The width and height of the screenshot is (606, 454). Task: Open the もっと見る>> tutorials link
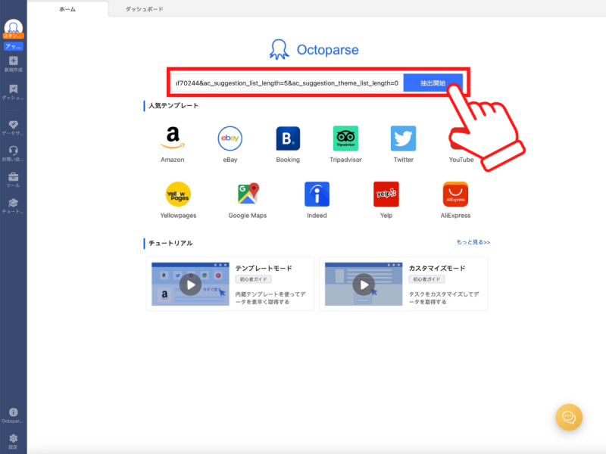click(x=473, y=242)
